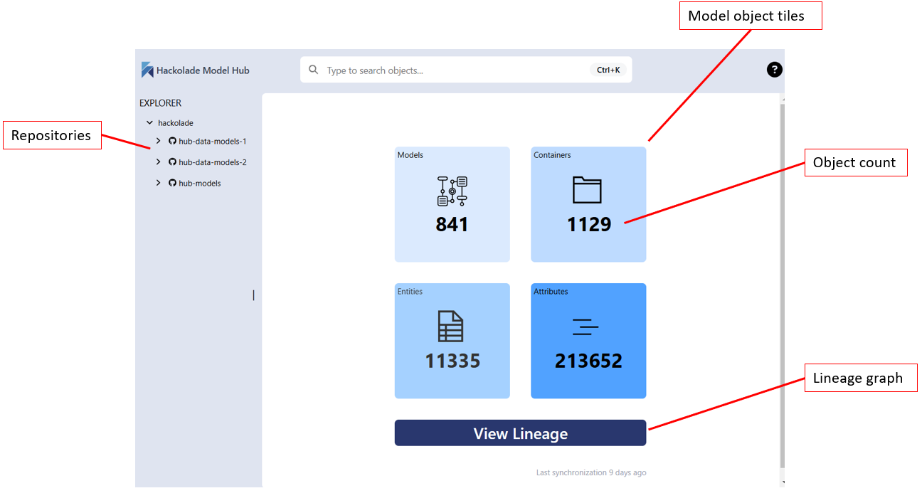The height and width of the screenshot is (503, 922).
Task: Click GitHub icon beside hub-models
Action: click(172, 184)
